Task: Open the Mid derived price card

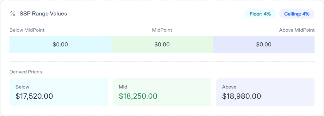Action: pyautogui.click(x=162, y=92)
